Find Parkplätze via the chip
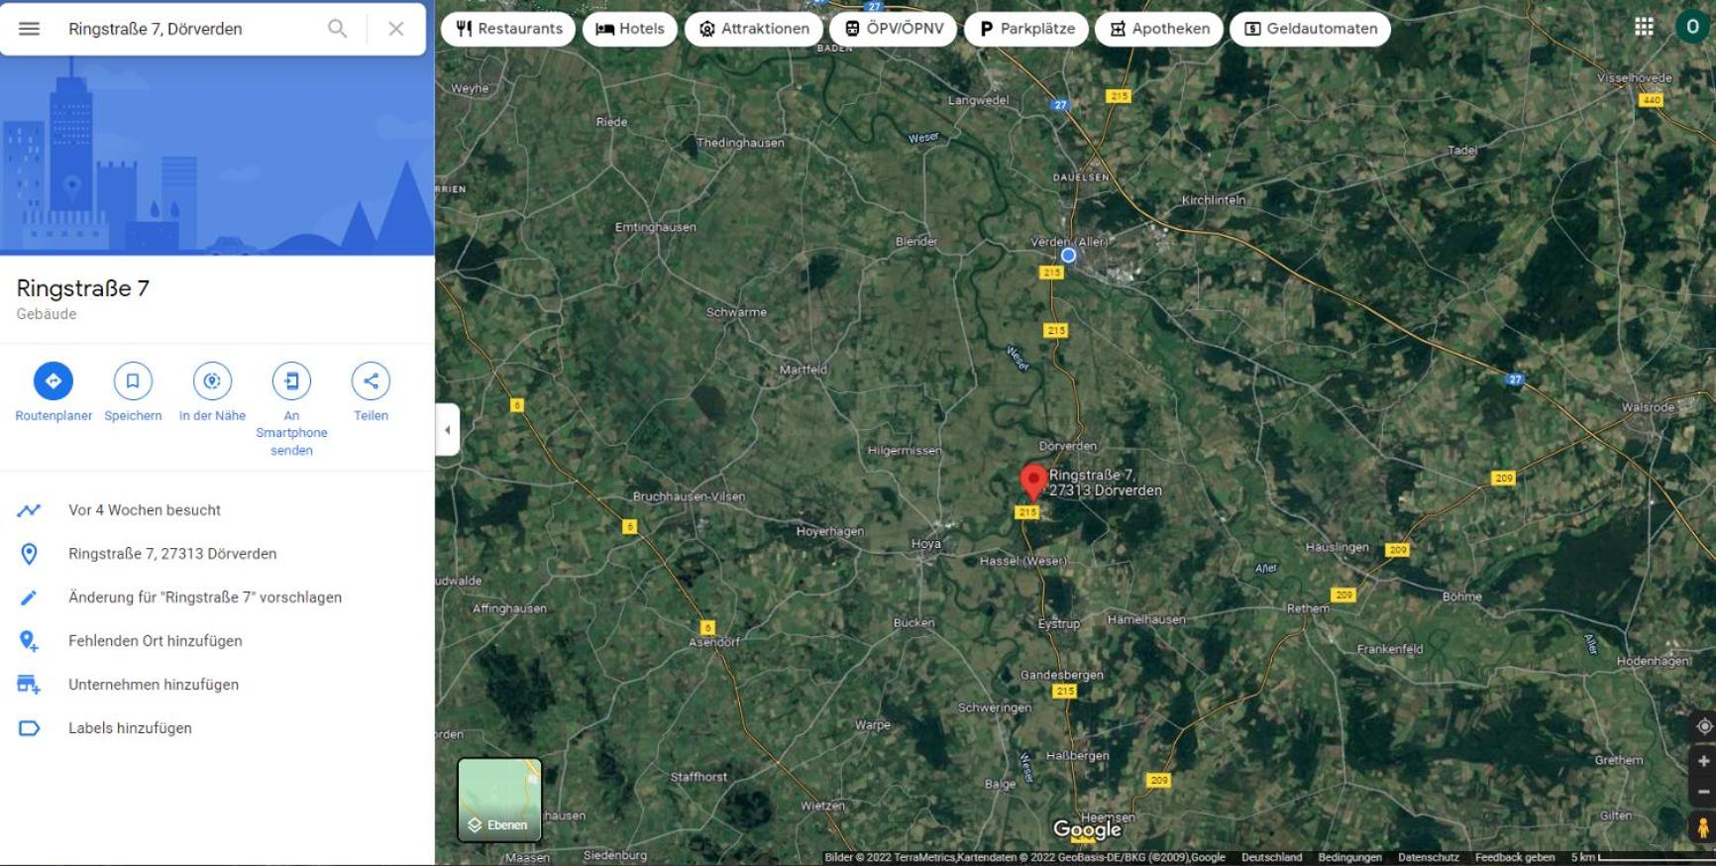1716x866 pixels. (x=1026, y=29)
